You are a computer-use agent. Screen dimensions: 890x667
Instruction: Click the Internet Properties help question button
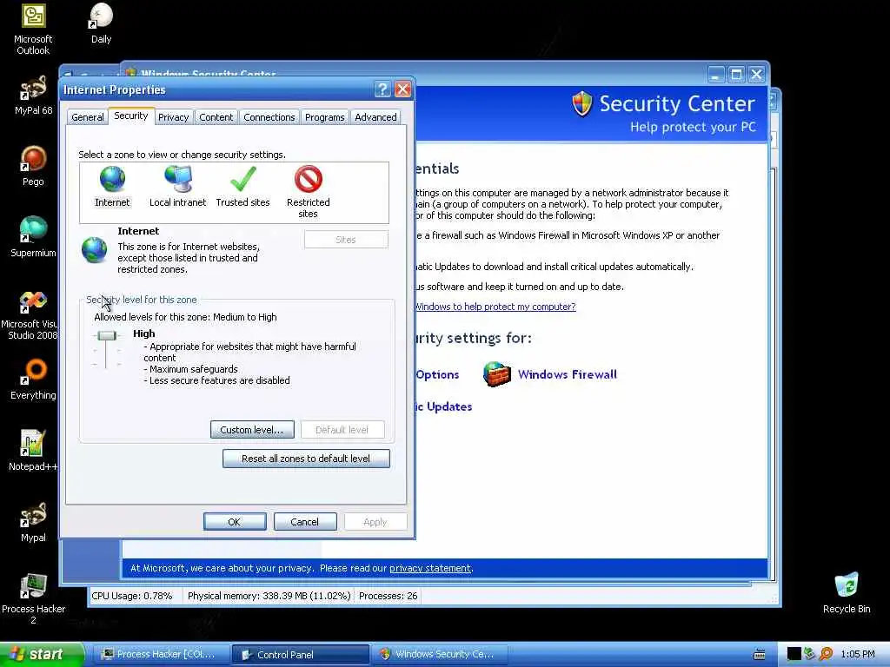tap(382, 89)
